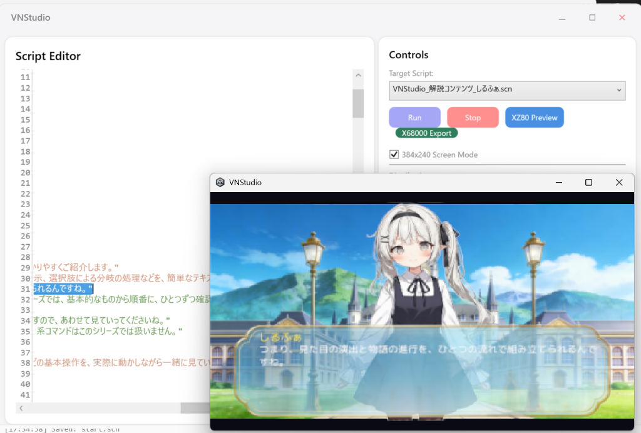Click the Run button
The image size is (641, 433).
coord(414,118)
